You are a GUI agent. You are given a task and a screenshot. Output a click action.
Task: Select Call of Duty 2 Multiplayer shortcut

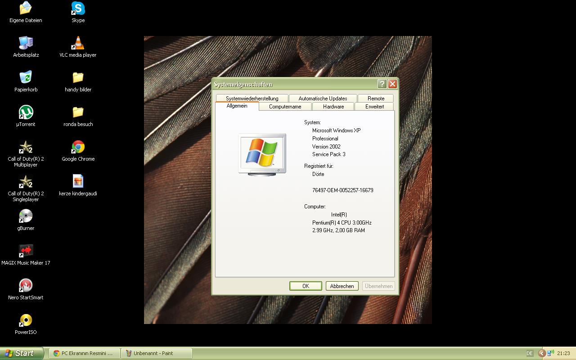click(26, 154)
